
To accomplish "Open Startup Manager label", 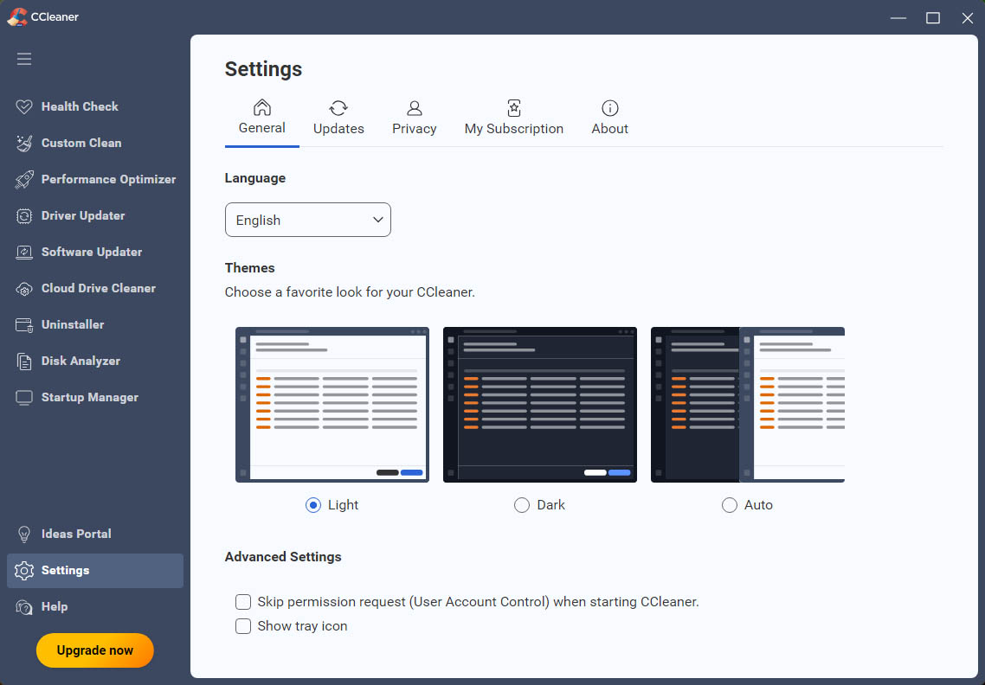I will point(90,398).
